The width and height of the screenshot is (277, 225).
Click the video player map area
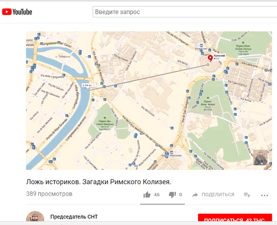pyautogui.click(x=149, y=101)
